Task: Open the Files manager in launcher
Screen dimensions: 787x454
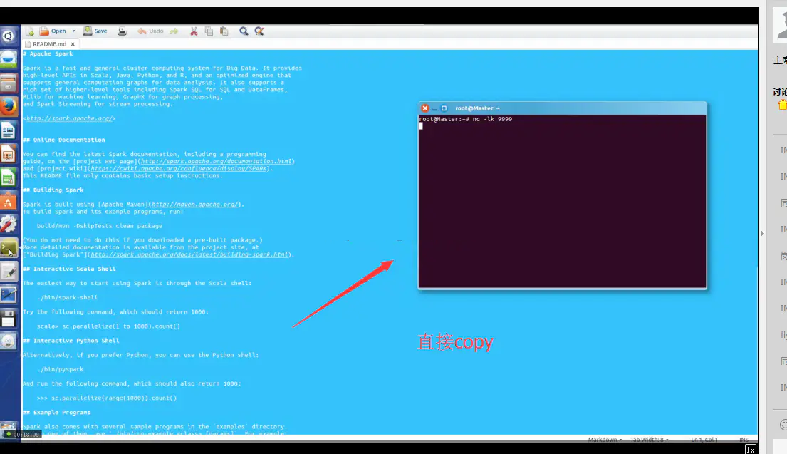Action: [8, 83]
